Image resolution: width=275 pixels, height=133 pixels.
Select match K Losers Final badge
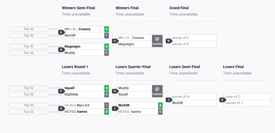[223, 100]
